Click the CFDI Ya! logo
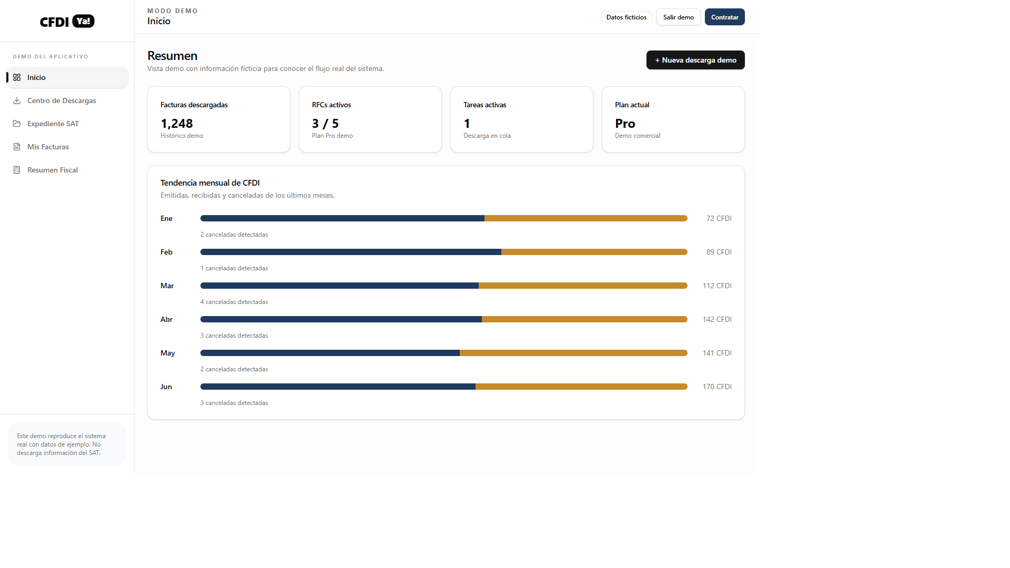Screen dimensions: 1010x568 [67, 21]
